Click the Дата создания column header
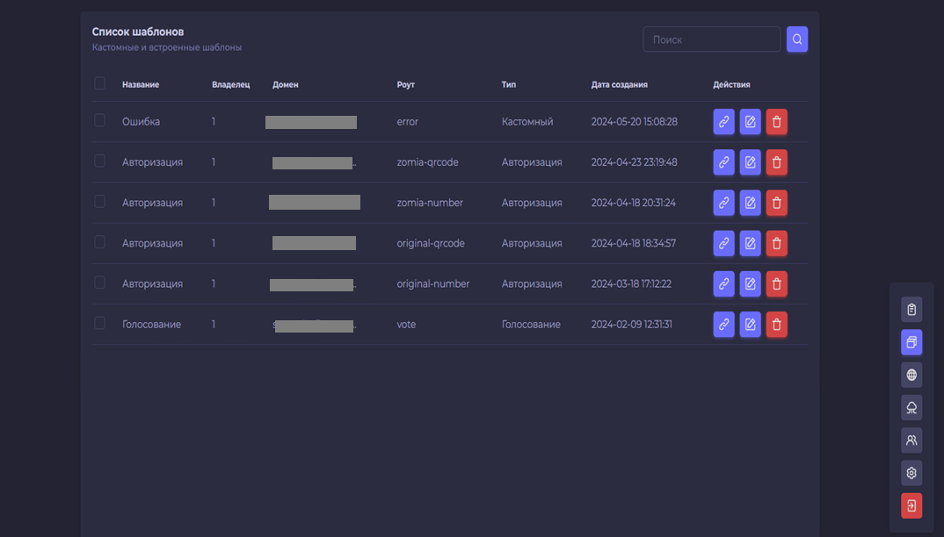944x537 pixels. click(x=619, y=85)
